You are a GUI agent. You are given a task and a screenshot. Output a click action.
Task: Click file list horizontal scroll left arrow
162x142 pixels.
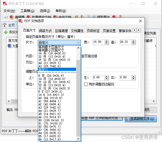point(9,101)
